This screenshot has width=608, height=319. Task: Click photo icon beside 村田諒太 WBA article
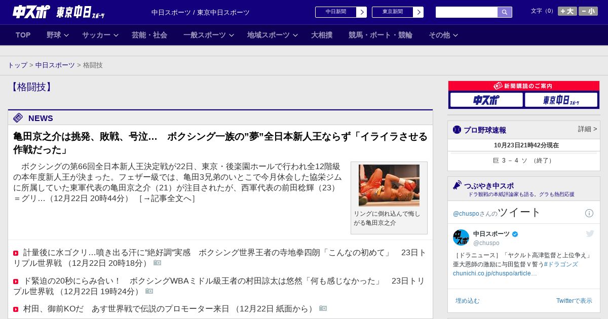[x=149, y=291]
